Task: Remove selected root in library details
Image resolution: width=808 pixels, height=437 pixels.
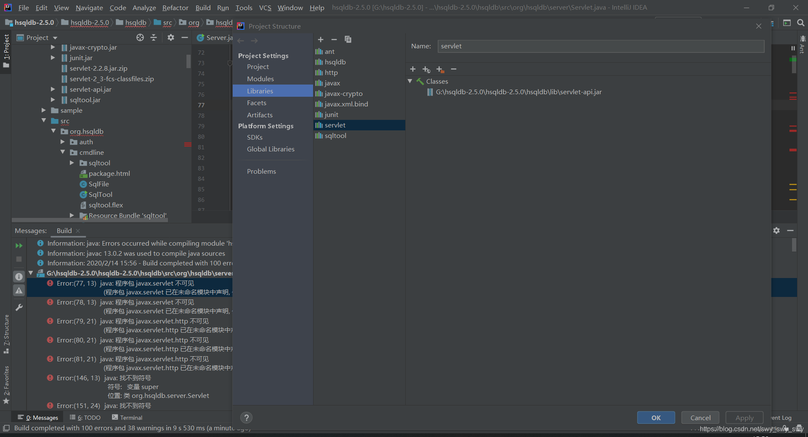Action: point(454,69)
